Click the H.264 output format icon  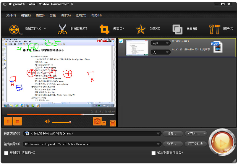pos(217,47)
